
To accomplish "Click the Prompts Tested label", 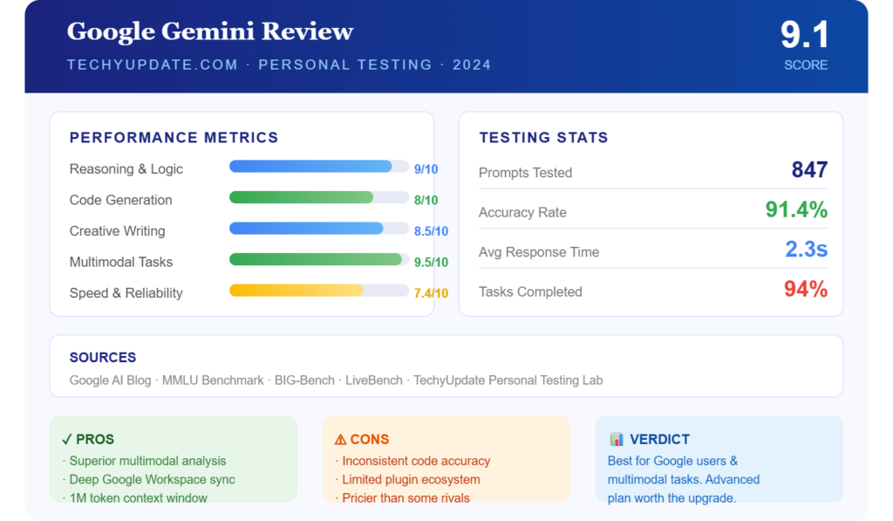I will click(x=525, y=173).
